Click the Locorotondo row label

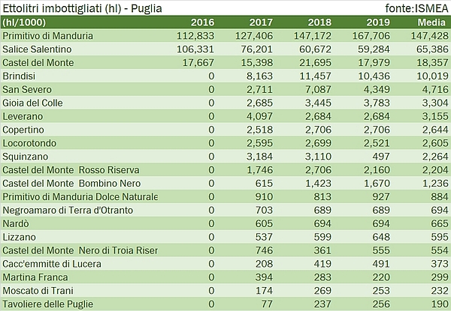point(30,143)
